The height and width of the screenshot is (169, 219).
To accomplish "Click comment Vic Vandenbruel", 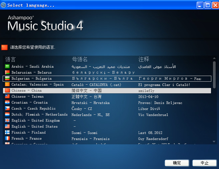I will point(153,115).
